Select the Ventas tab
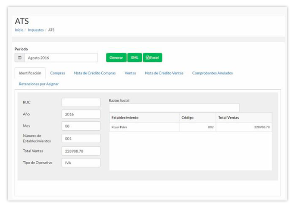Image resolution: width=294 pixels, height=210 pixels. click(x=130, y=73)
